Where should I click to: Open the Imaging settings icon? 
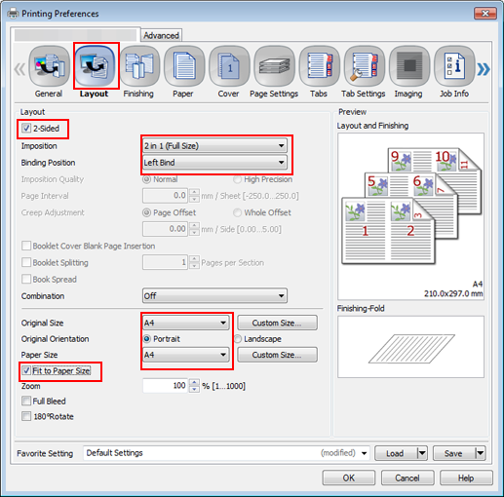click(x=409, y=66)
